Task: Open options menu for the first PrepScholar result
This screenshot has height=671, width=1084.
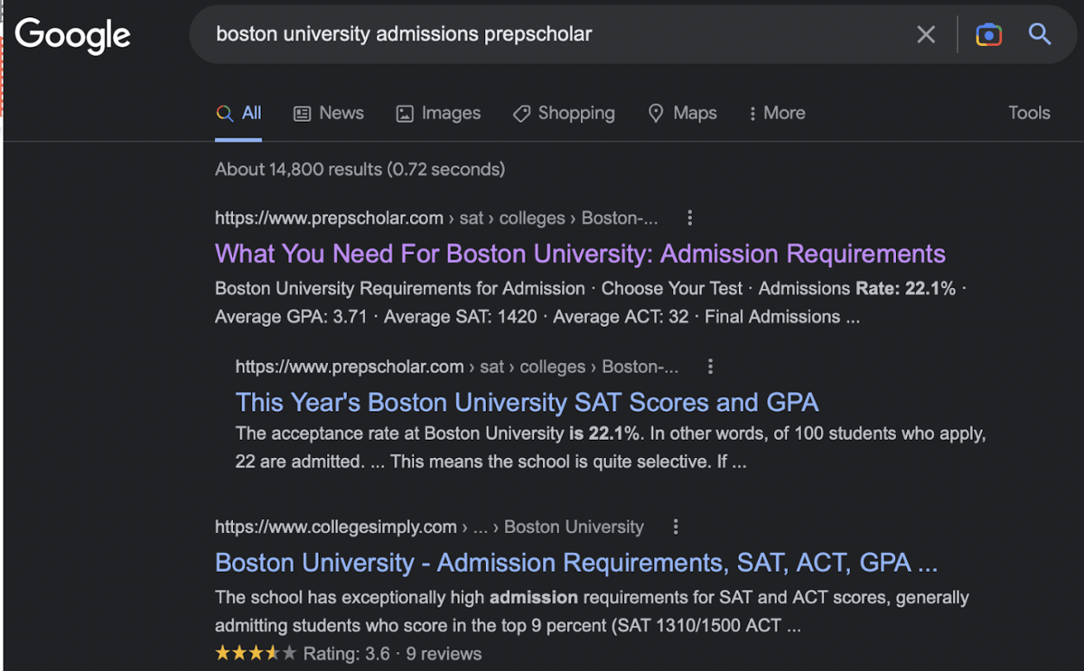Action: click(x=690, y=217)
